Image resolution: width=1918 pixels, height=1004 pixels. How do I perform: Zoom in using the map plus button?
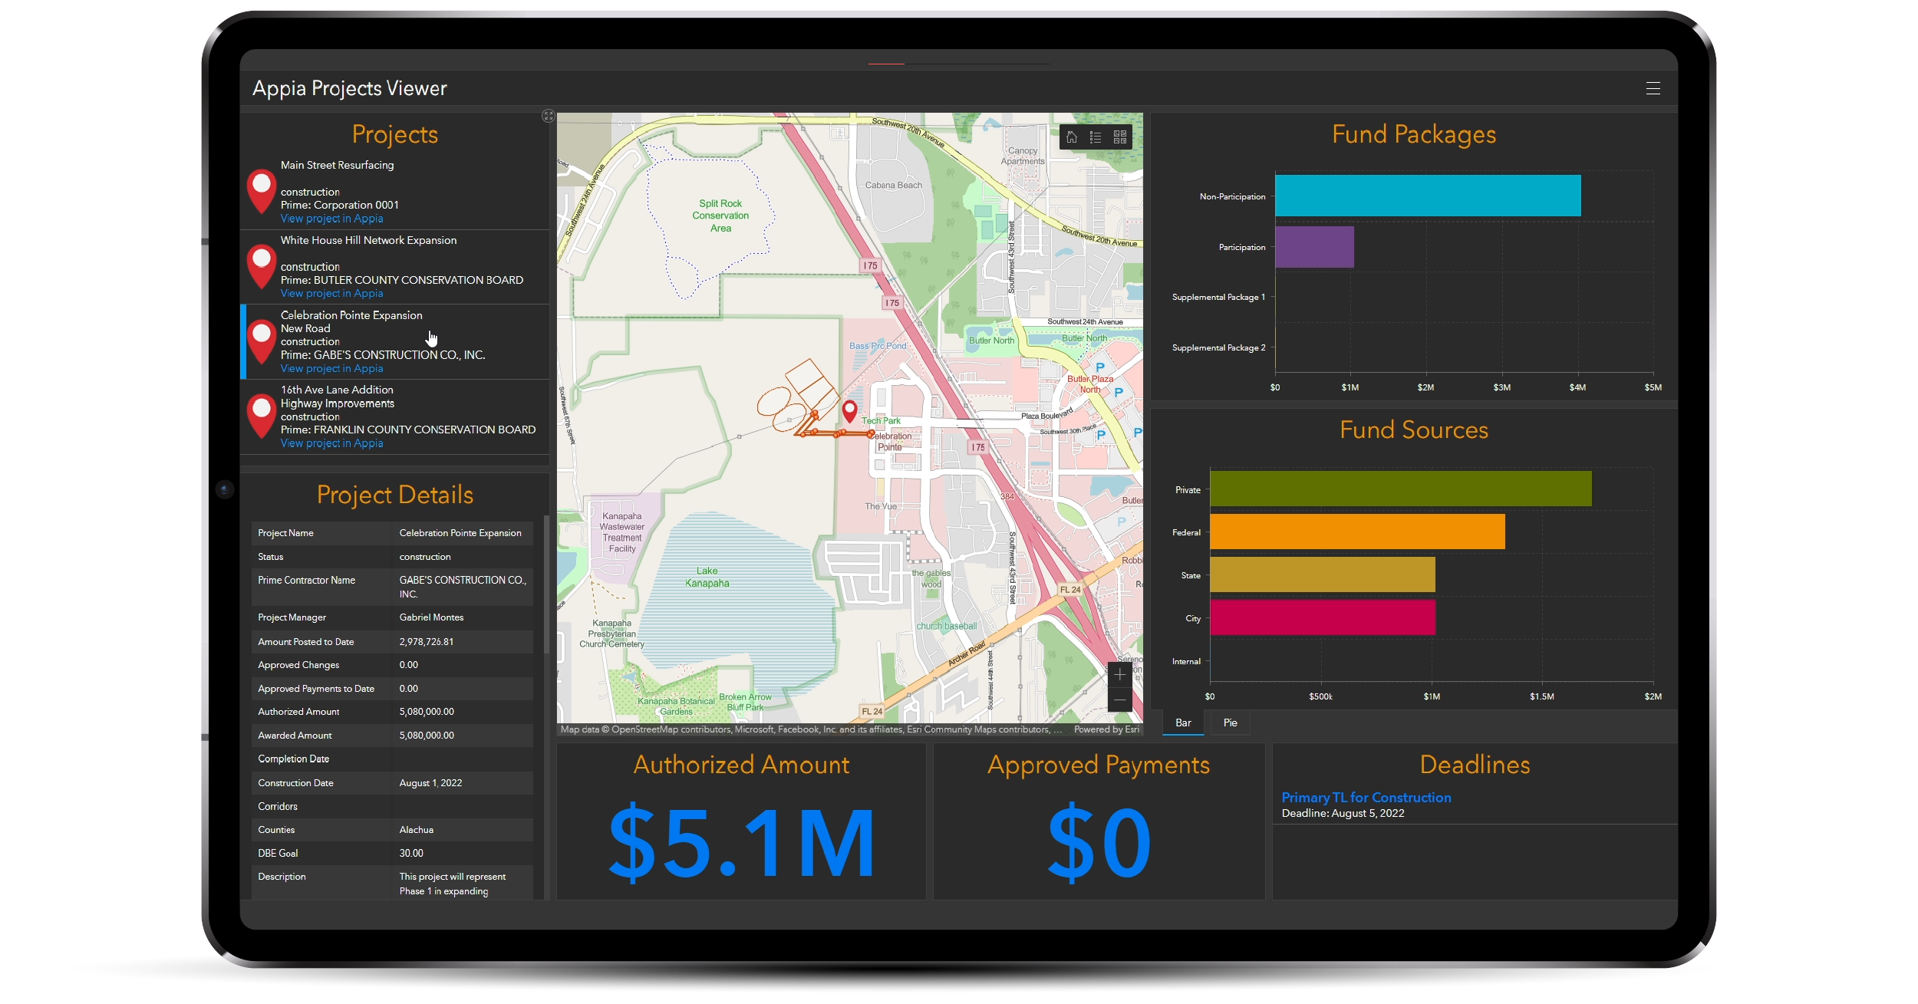[x=1119, y=675]
